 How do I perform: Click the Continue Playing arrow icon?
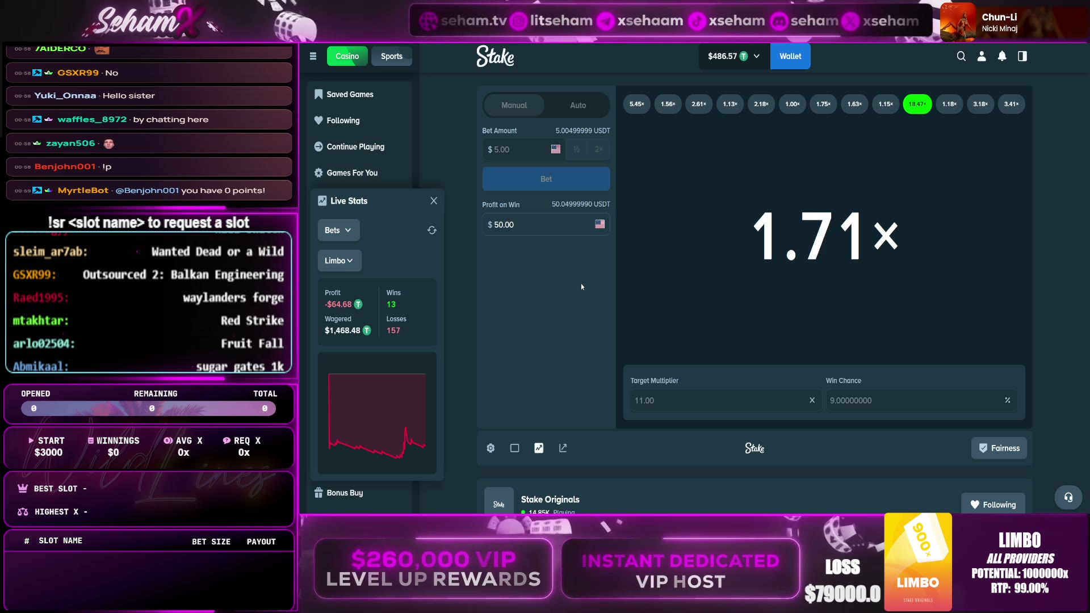tap(318, 146)
